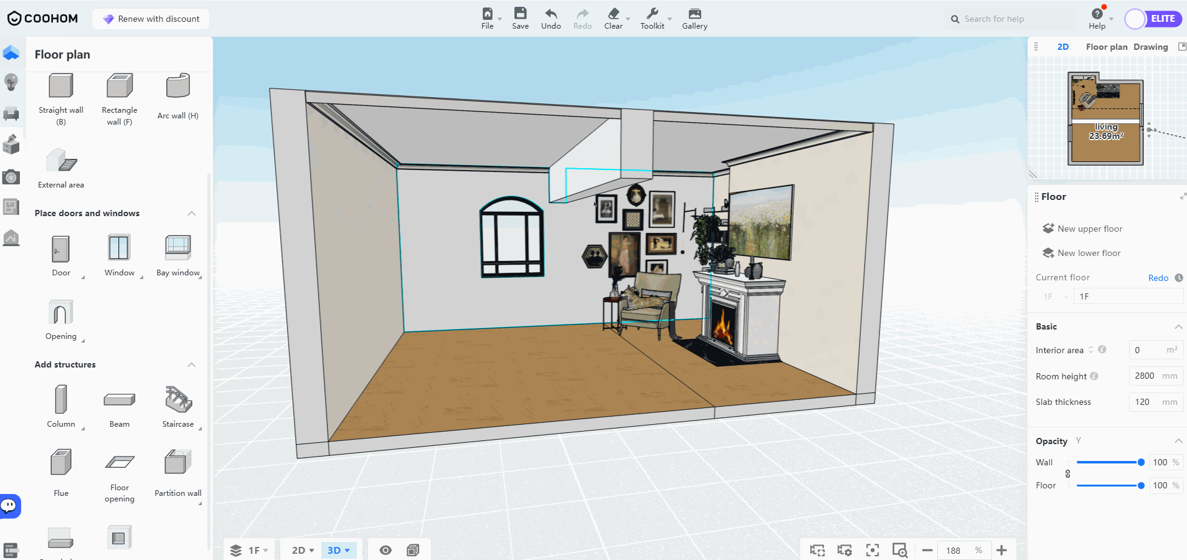Toggle the eye visibility button
The height and width of the screenshot is (560, 1187).
click(x=385, y=550)
